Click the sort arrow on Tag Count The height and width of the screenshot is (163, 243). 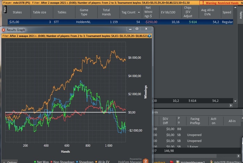tap(139, 12)
